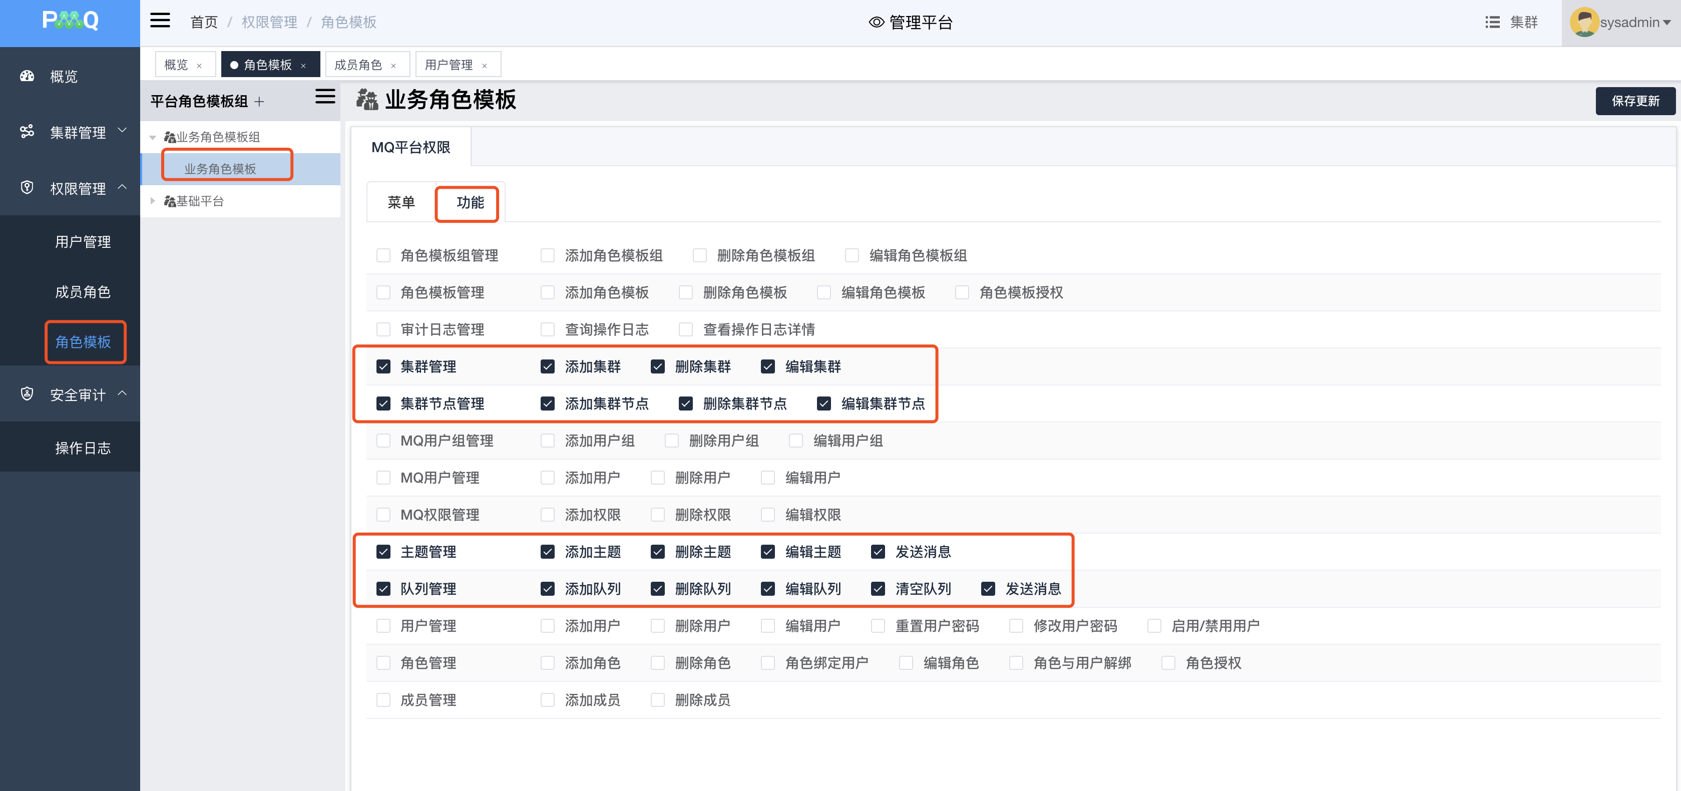This screenshot has height=791, width=1681.
Task: Collapse the 业务角色模板组 tree node
Action: point(153,137)
